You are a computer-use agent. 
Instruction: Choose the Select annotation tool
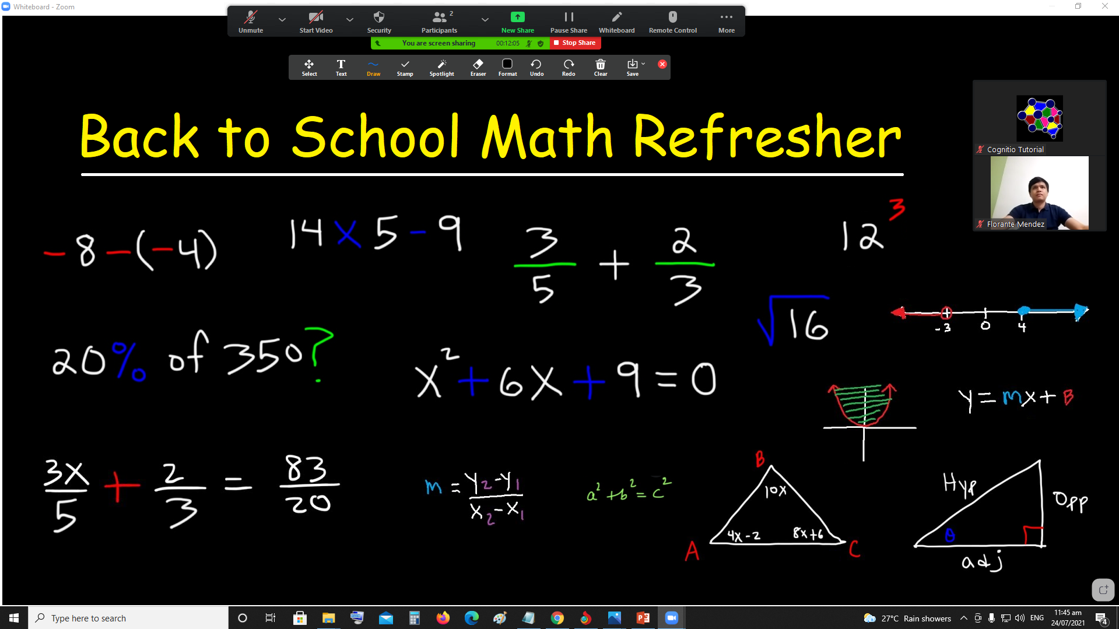(x=310, y=68)
